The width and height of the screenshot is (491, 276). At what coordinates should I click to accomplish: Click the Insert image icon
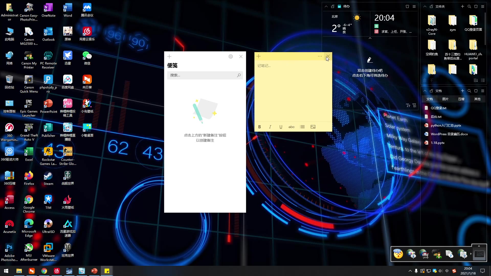313,127
